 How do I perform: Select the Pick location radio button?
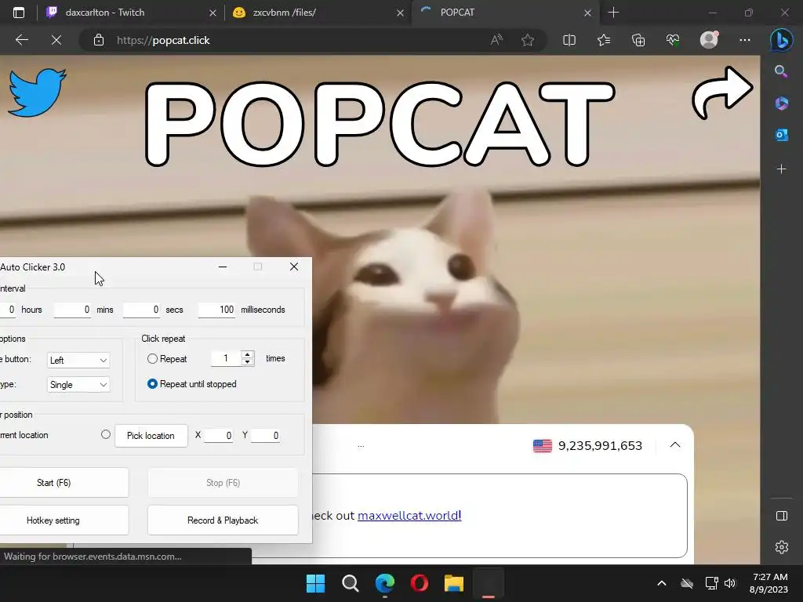point(106,434)
